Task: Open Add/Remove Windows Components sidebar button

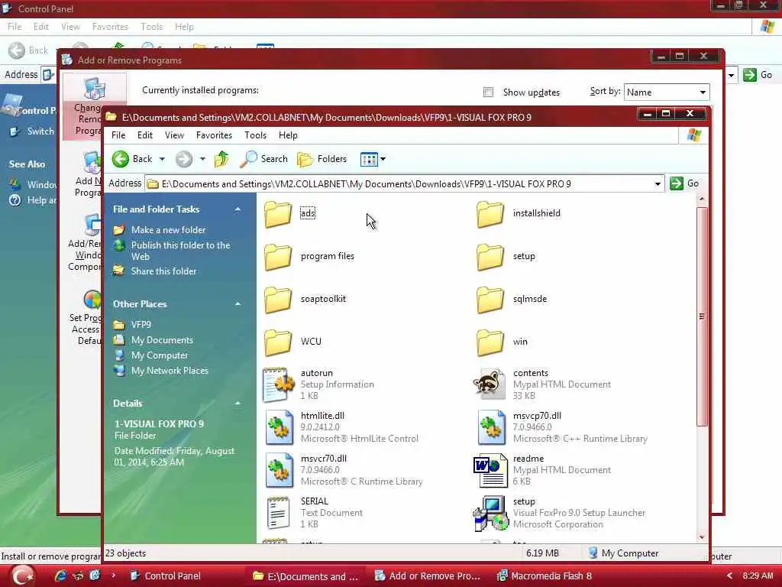Action: tap(86, 243)
